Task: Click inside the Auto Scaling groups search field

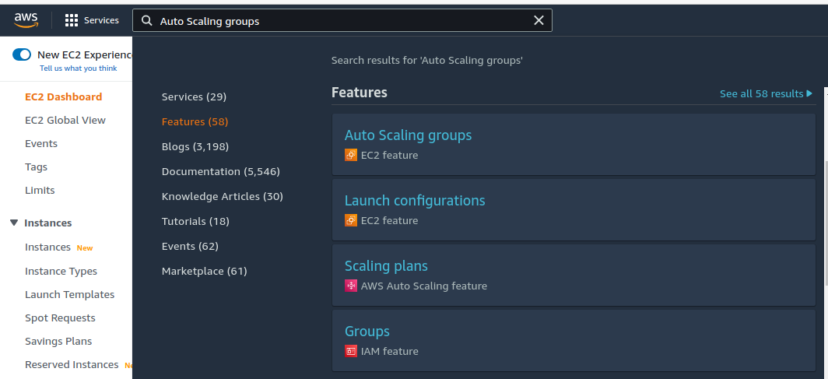Action: pos(342,21)
